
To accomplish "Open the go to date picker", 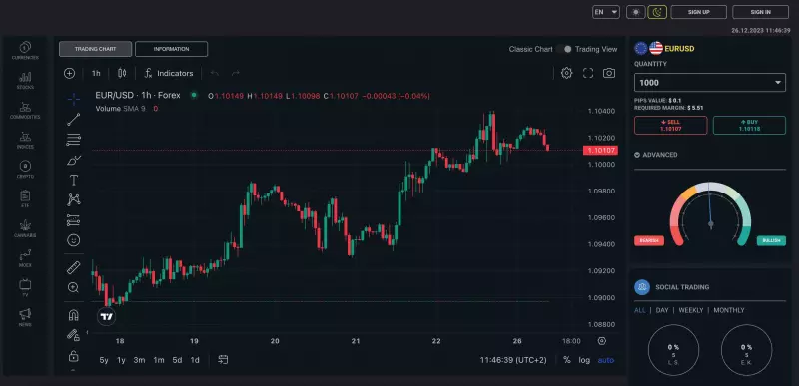I will [x=223, y=360].
